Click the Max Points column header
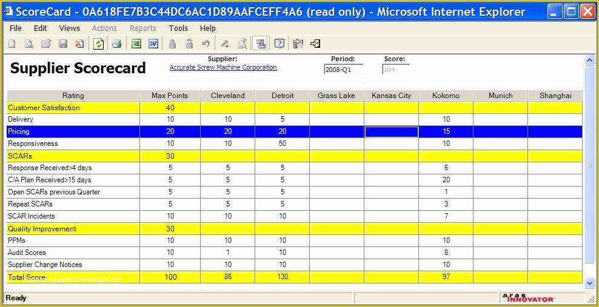Viewport: 599px width, 307px height. point(170,96)
